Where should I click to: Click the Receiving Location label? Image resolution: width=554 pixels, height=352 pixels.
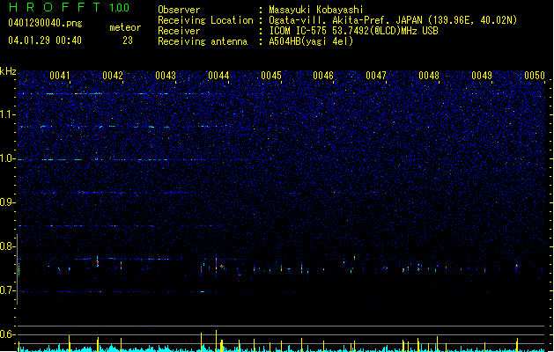(x=205, y=20)
